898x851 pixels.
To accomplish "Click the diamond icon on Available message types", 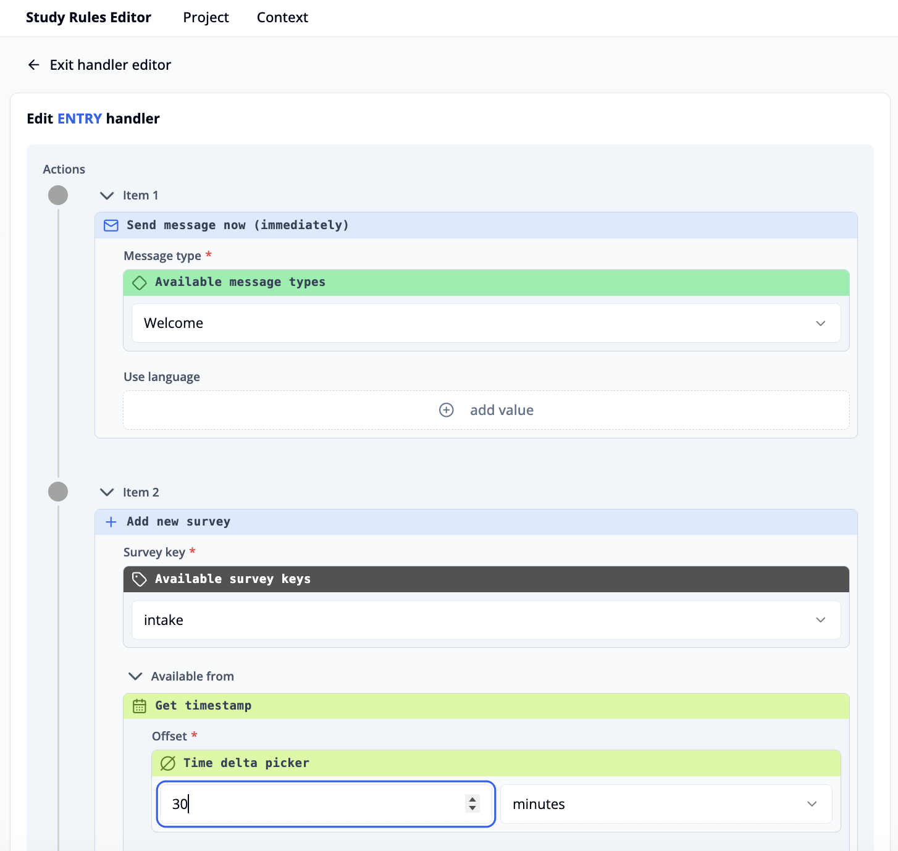I will 140,282.
